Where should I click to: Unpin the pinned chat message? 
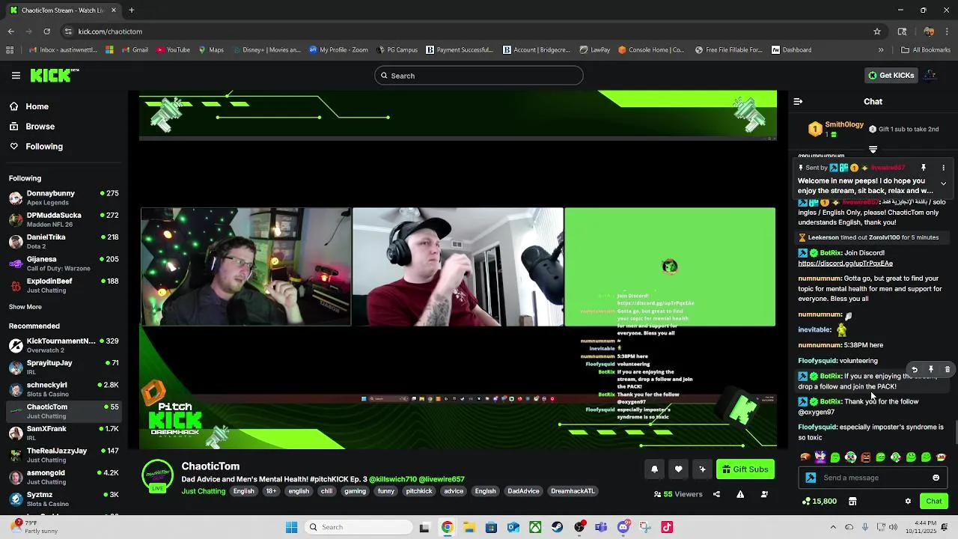coord(924,168)
